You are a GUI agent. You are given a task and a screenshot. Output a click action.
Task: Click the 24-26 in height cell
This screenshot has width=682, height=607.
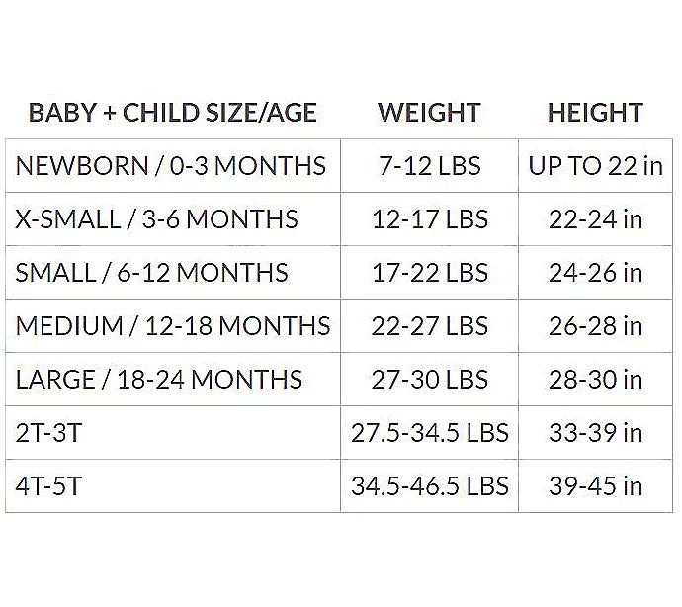(595, 272)
